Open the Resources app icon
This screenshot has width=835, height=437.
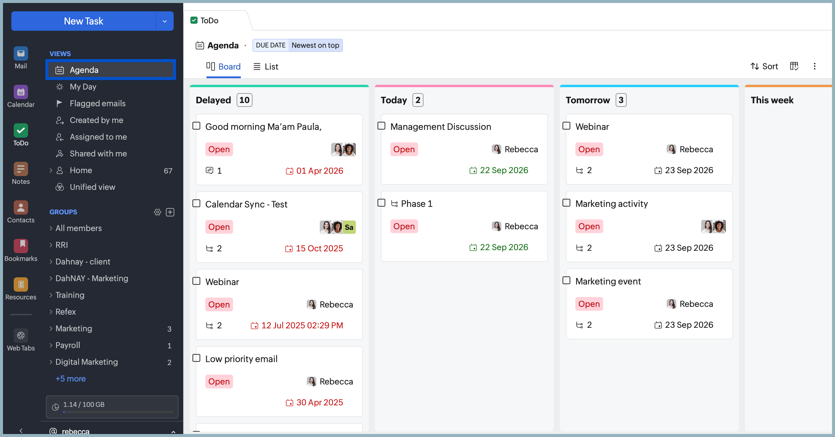21,285
